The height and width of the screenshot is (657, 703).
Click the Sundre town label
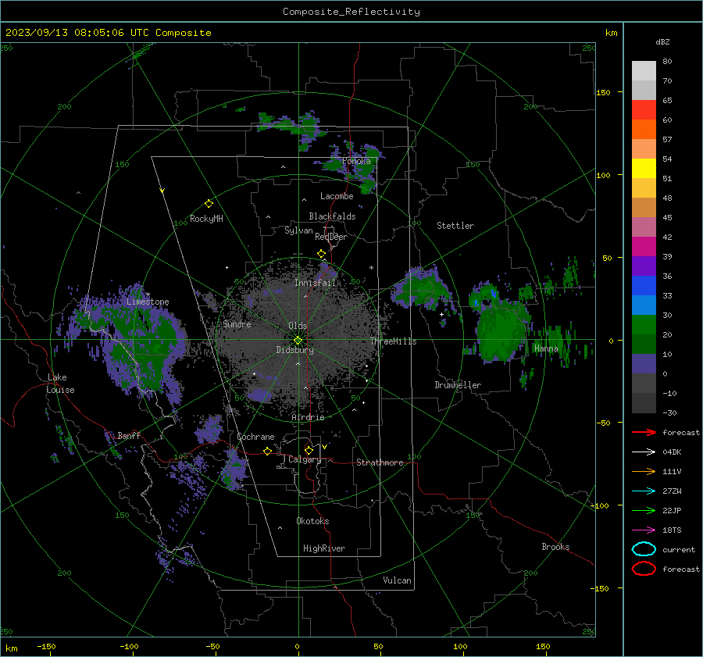pyautogui.click(x=237, y=323)
